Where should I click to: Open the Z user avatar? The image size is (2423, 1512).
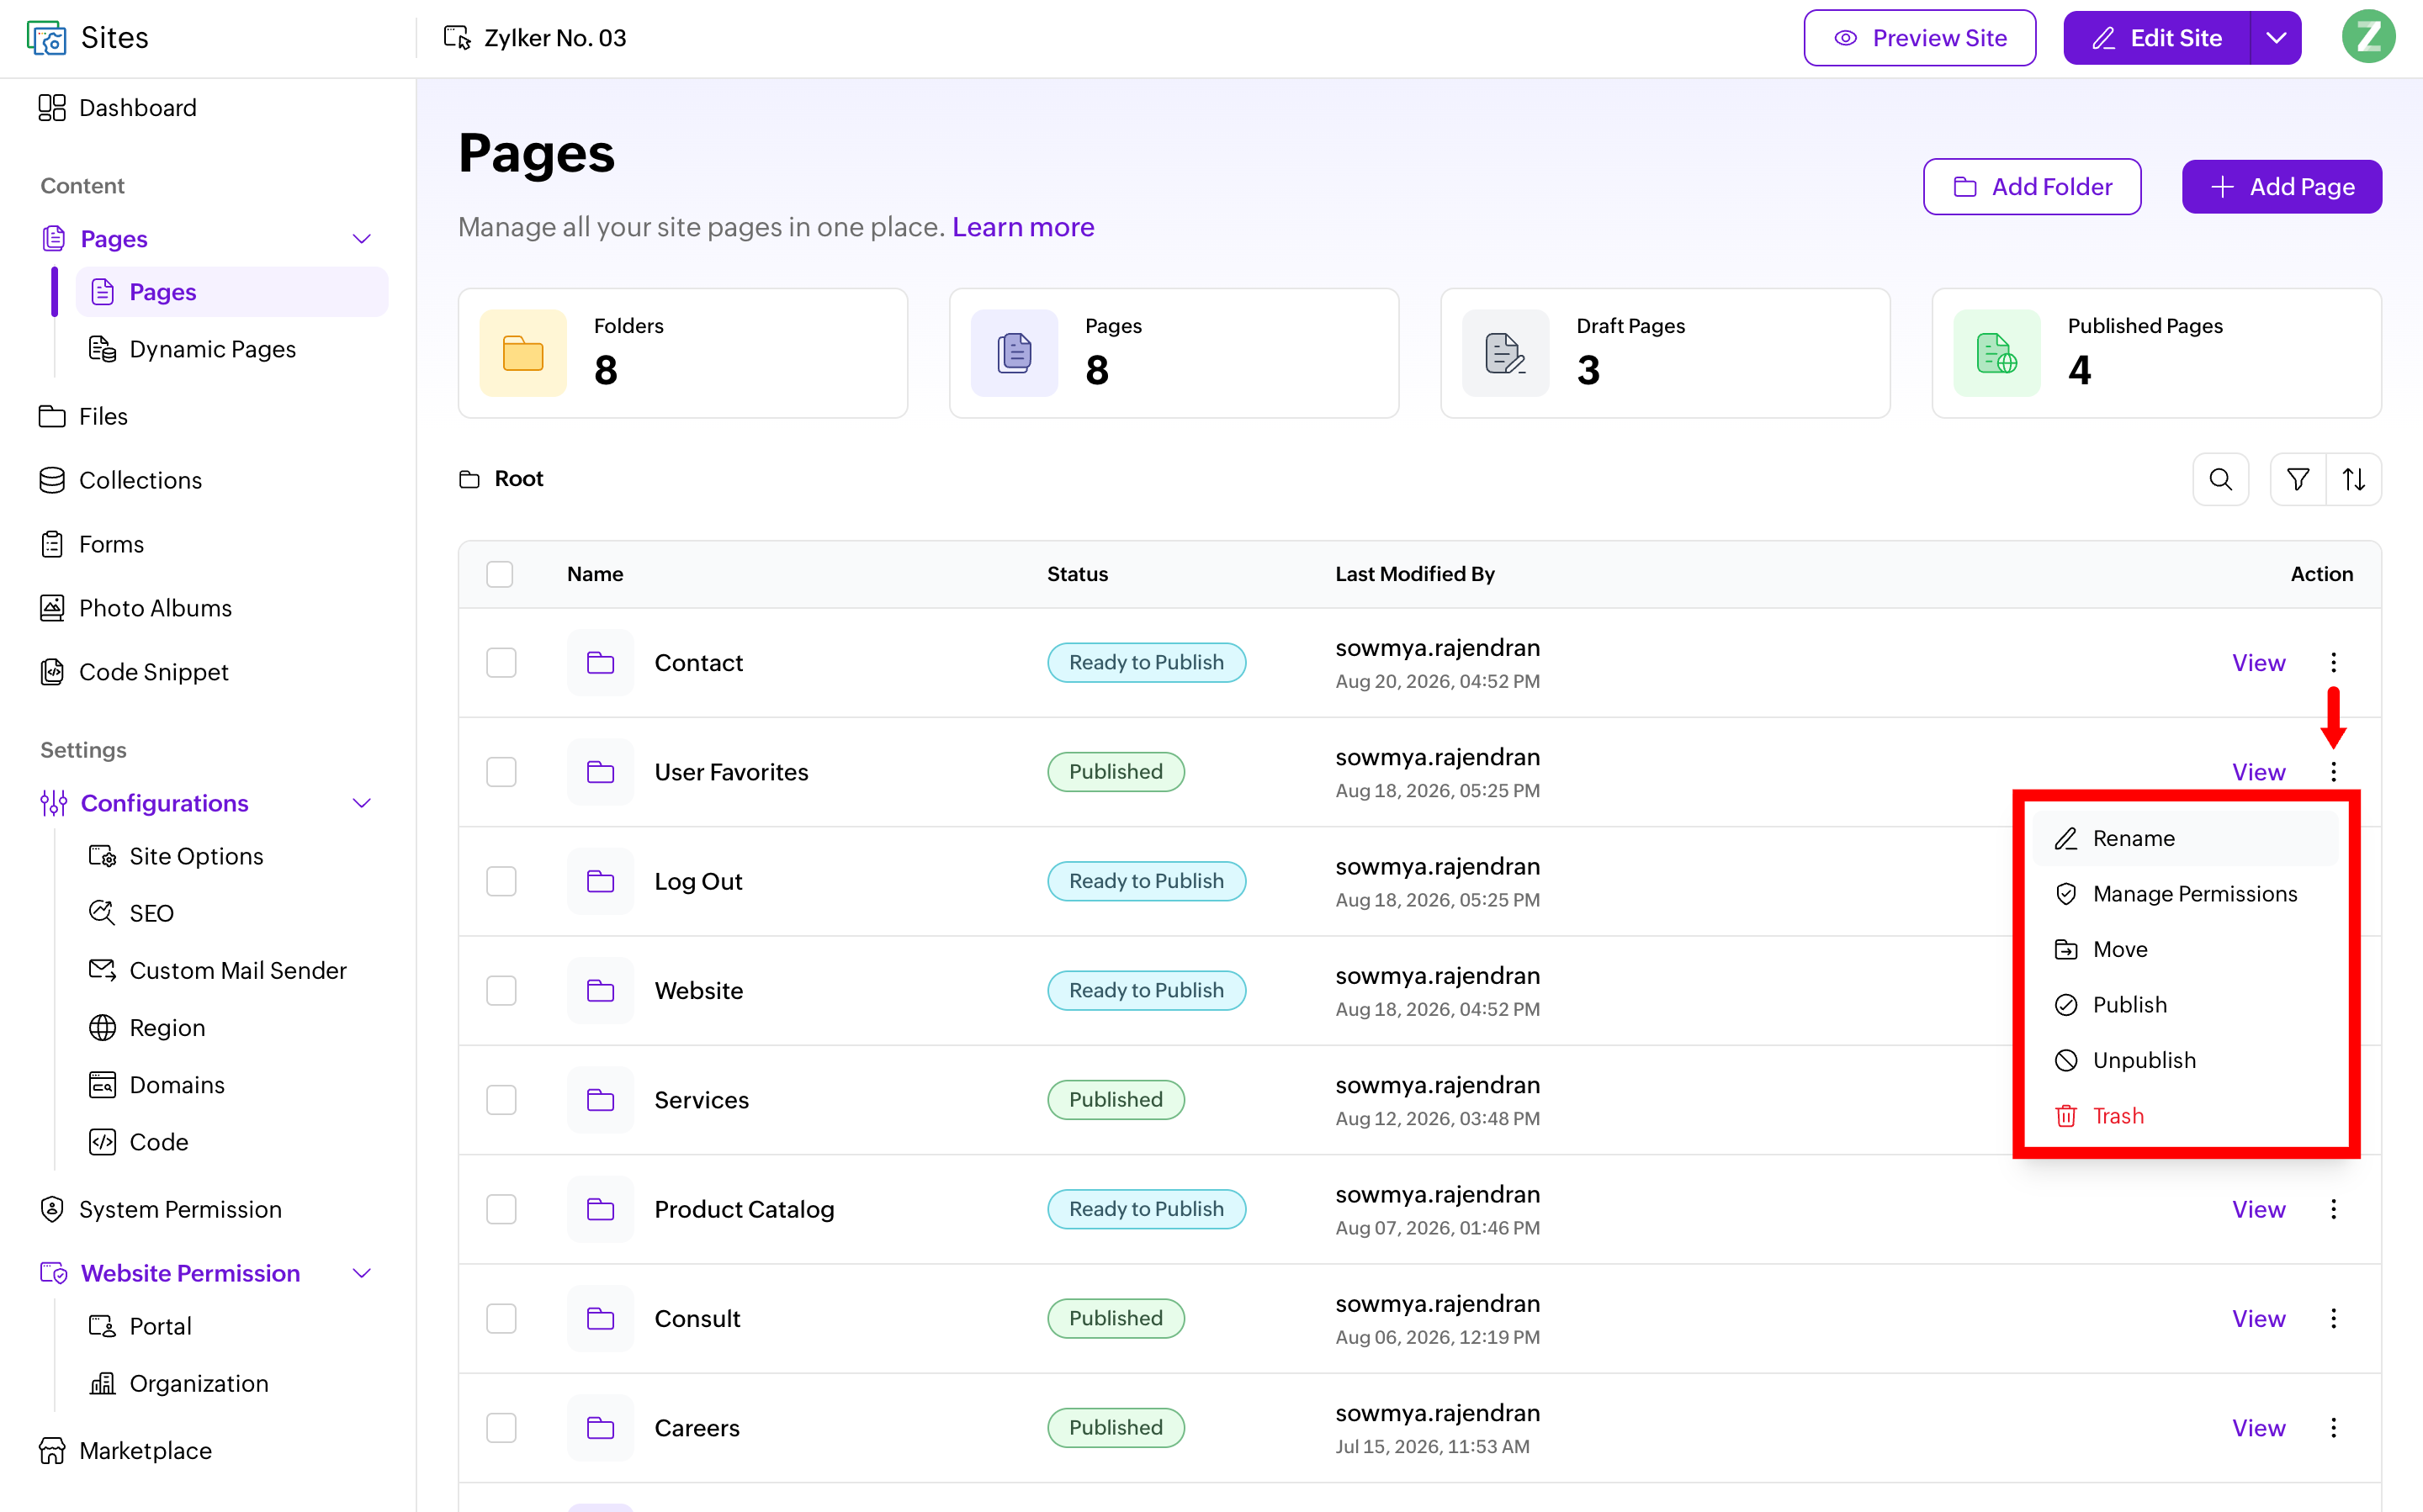pyautogui.click(x=2368, y=38)
